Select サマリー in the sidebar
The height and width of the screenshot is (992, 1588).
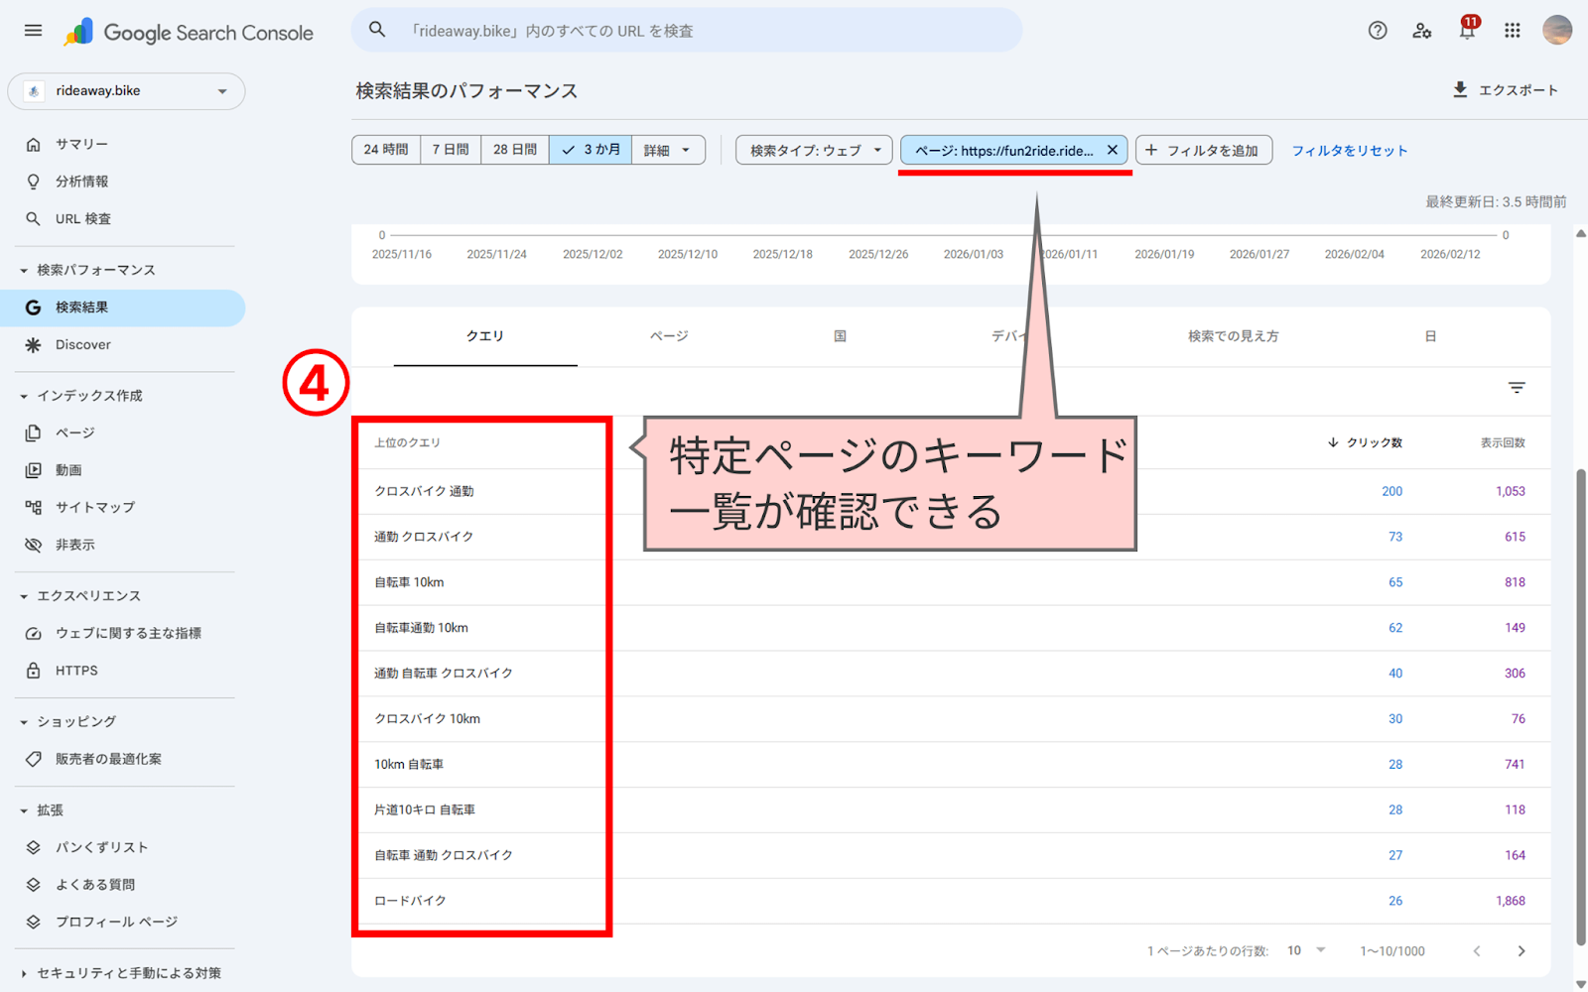(x=79, y=143)
